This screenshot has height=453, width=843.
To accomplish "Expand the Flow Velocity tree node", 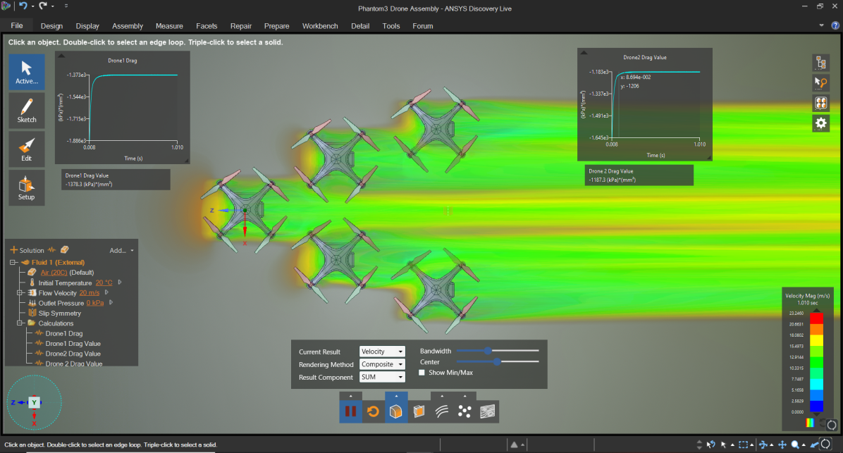I will (20, 293).
